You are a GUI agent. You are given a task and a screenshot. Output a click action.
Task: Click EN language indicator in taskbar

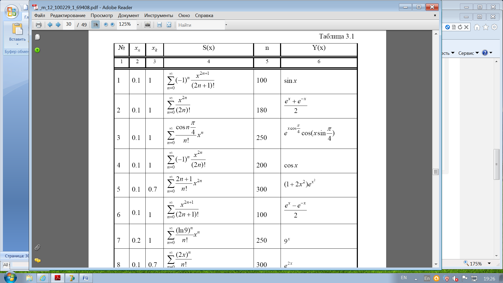coord(404,278)
